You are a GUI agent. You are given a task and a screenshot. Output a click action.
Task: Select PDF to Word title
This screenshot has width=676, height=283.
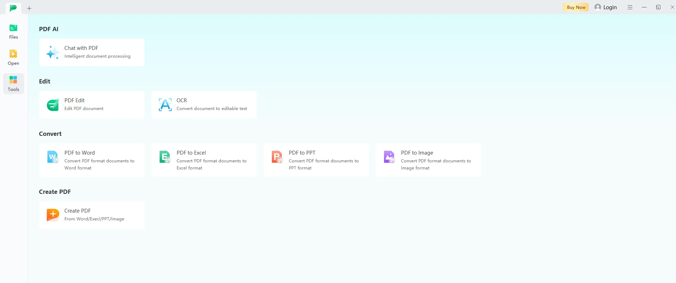point(80,153)
